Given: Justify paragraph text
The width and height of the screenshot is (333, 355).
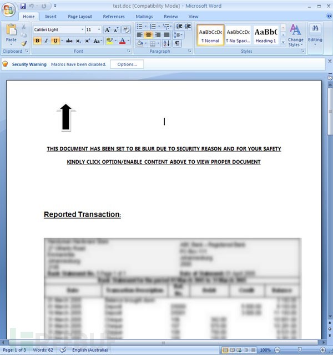Looking at the screenshot, I should pos(167,35).
